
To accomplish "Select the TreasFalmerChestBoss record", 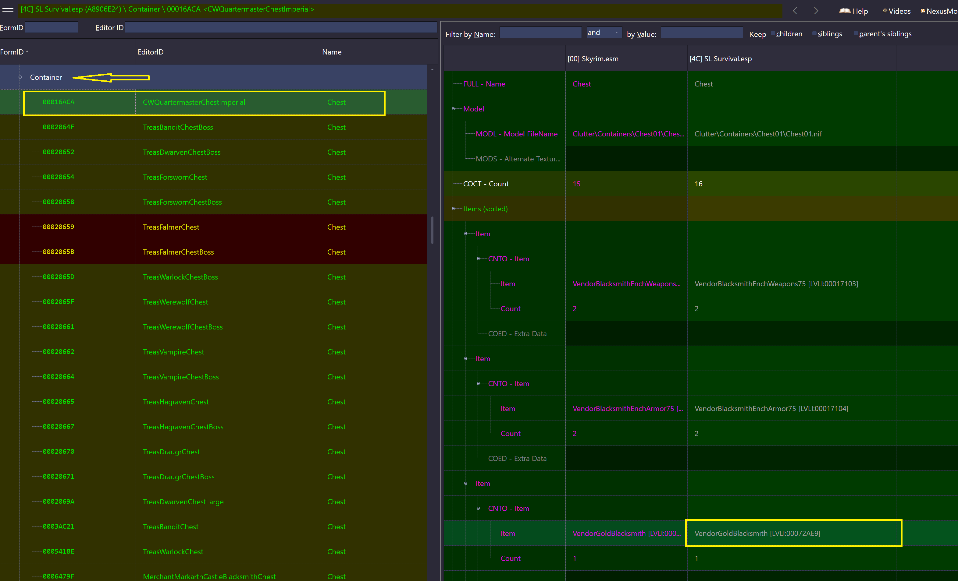I will 213,252.
